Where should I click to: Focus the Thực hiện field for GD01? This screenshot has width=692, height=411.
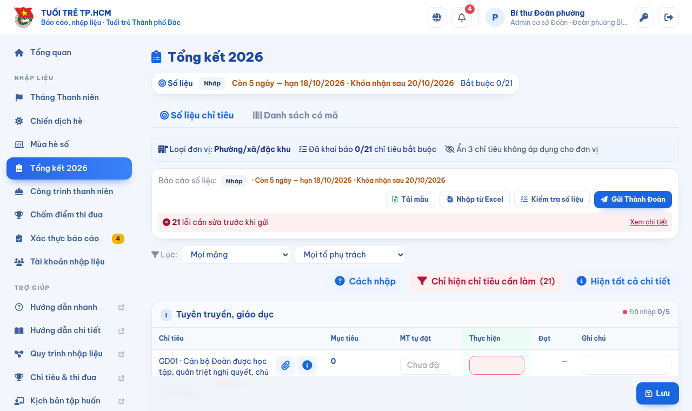pos(497,365)
